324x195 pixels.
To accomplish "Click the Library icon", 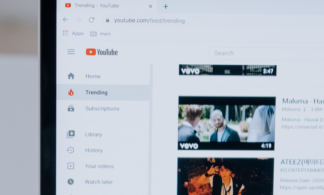I will coord(71,134).
